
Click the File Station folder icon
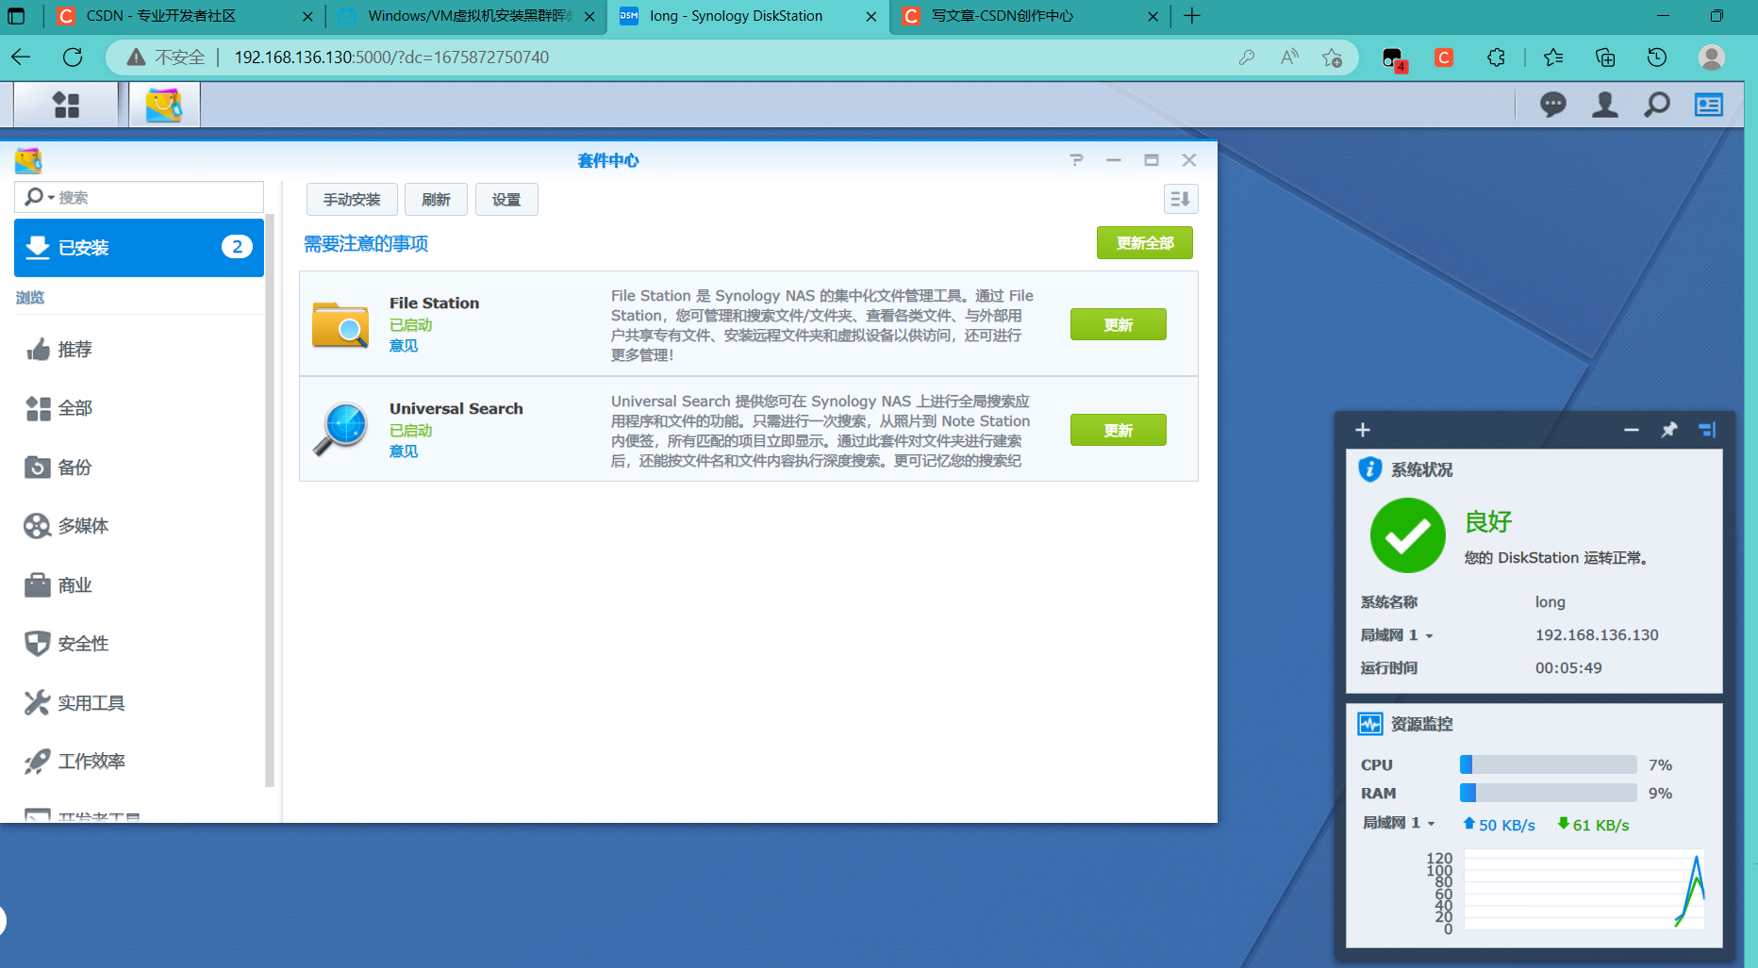tap(340, 324)
